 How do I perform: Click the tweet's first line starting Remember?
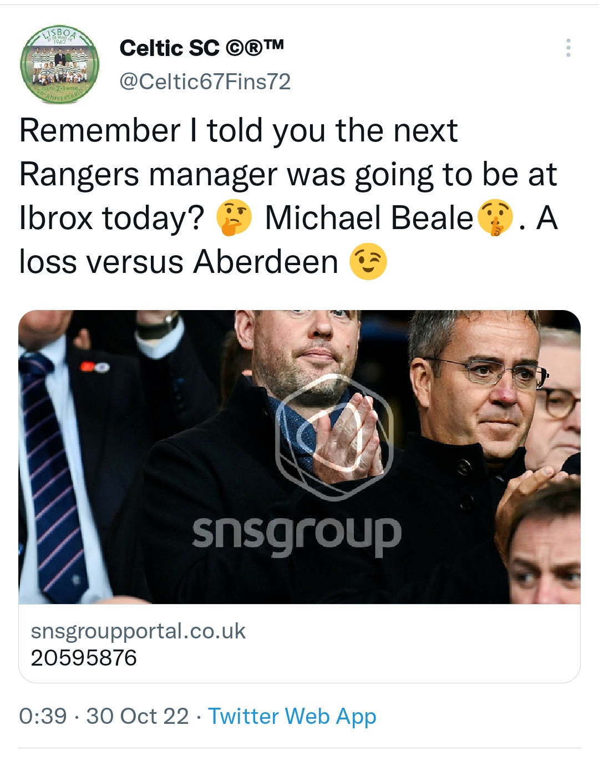point(238,131)
